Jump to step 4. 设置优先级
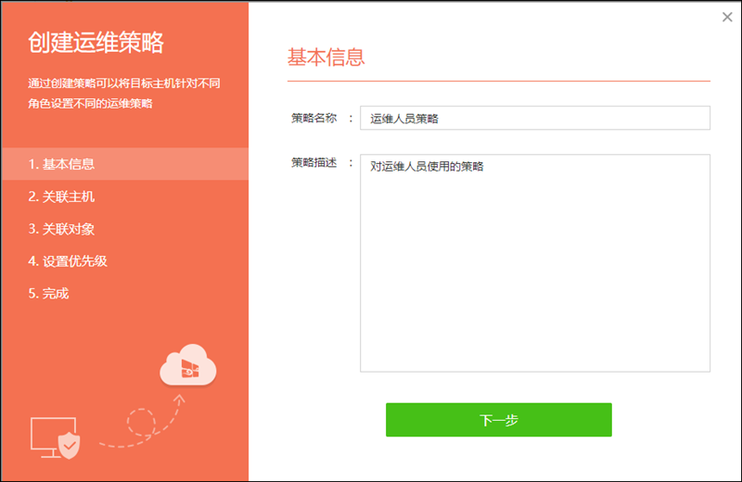The height and width of the screenshot is (482, 742). tap(68, 261)
